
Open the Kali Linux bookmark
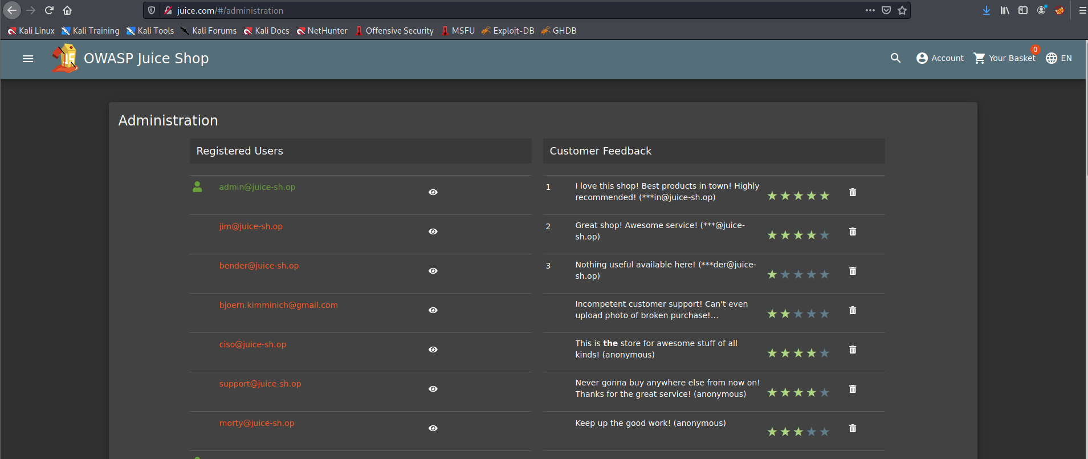click(31, 31)
